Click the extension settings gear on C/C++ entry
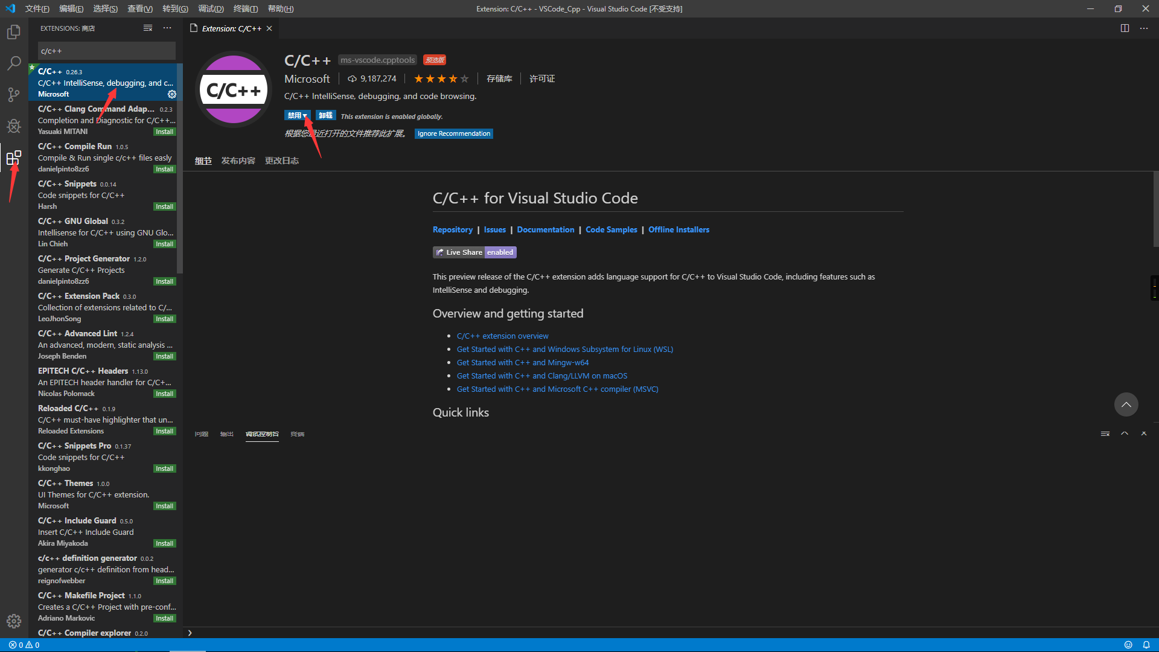The width and height of the screenshot is (1159, 652). 171,94
